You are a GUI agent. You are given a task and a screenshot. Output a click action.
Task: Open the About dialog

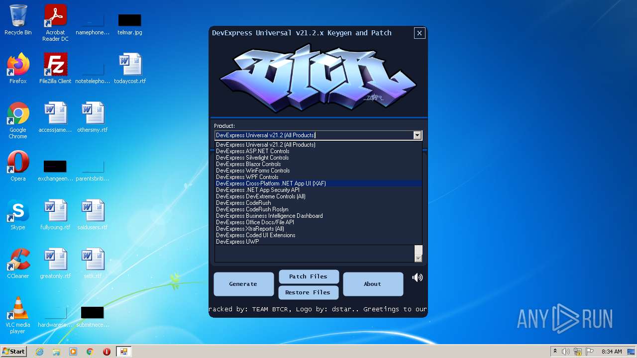[373, 284]
